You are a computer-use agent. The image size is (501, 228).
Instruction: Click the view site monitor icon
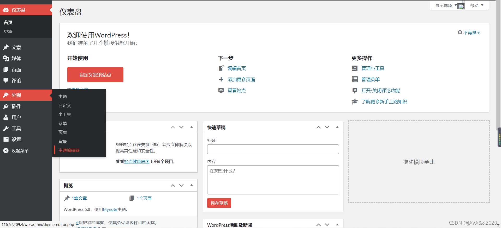(221, 91)
